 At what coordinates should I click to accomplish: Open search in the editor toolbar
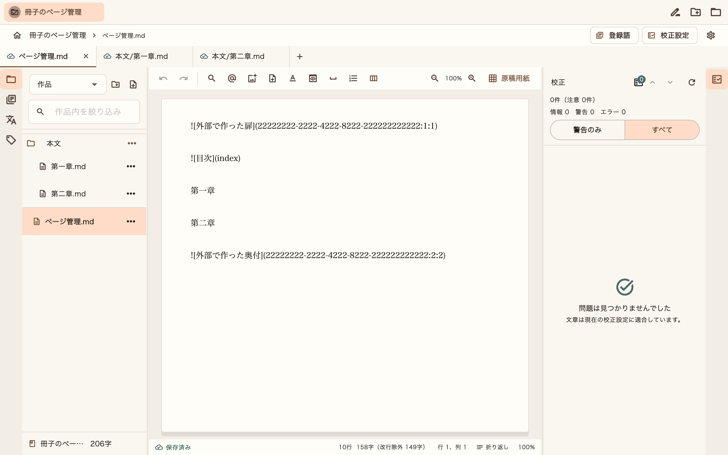coord(212,79)
